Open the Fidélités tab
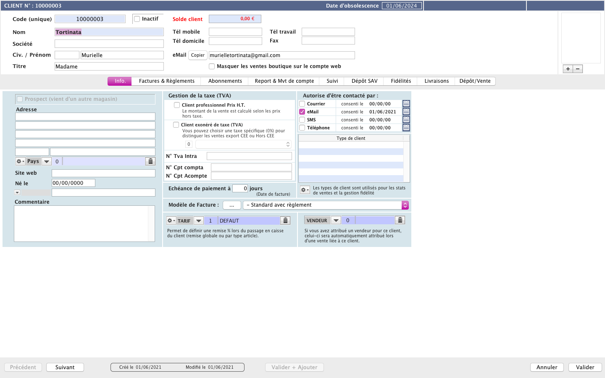Screen dimensions: 605x378 (x=401, y=81)
